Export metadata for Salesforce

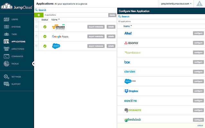[96, 46]
